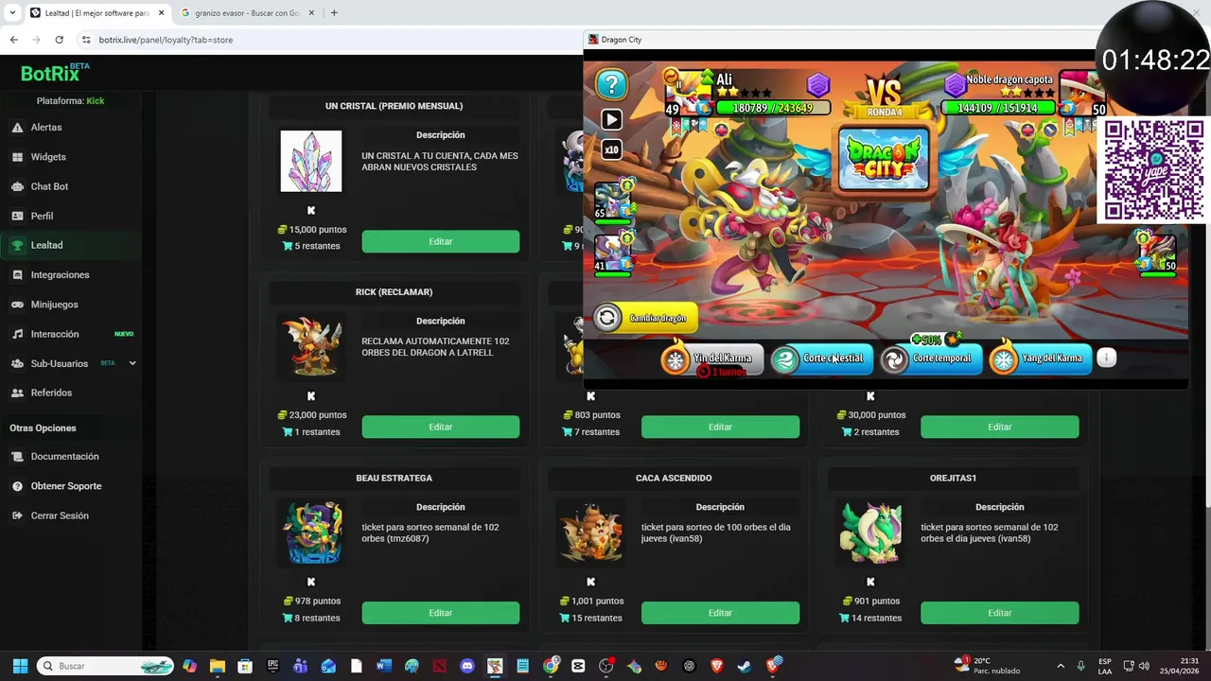Show hidden system tray icons

[x=1061, y=666]
